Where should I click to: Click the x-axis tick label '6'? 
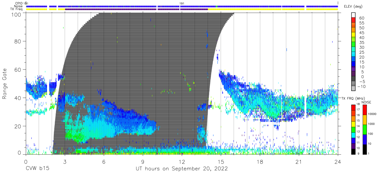click(104, 162)
